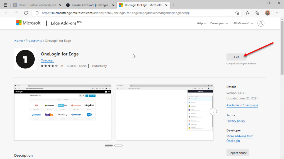Click the Get button
This screenshot has width=284, height=159.
pos(236,57)
